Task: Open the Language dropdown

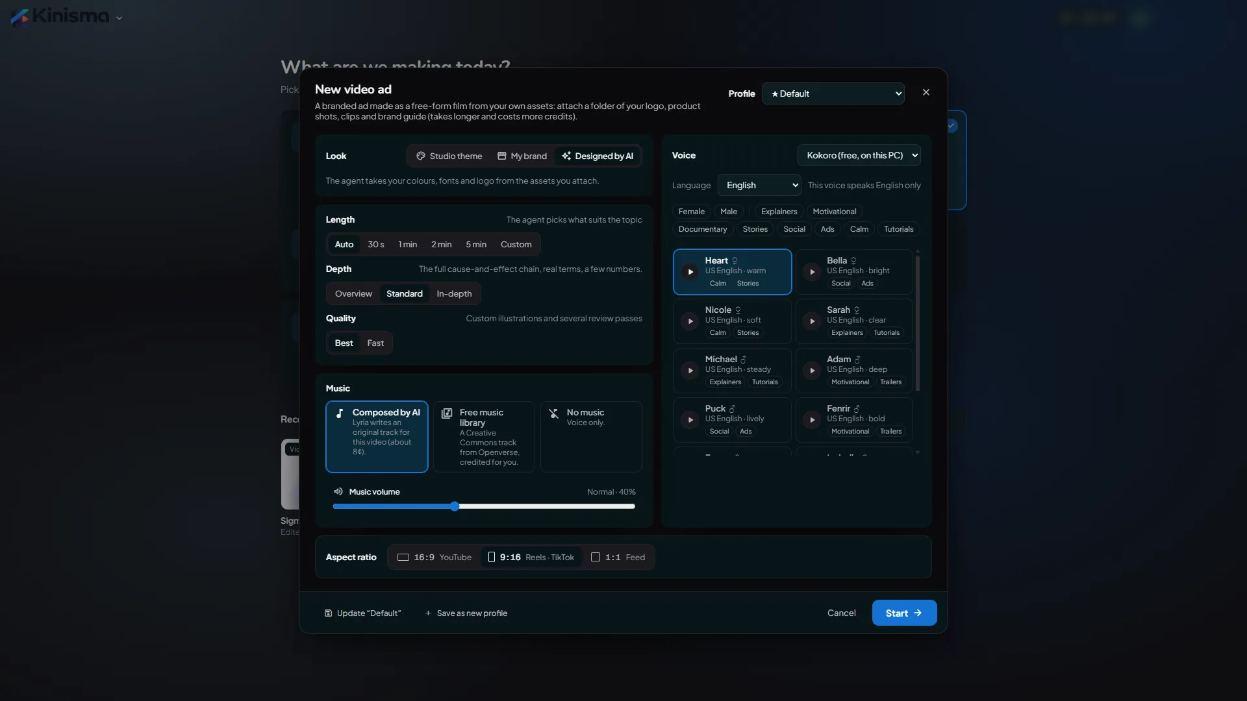Action: click(x=759, y=185)
